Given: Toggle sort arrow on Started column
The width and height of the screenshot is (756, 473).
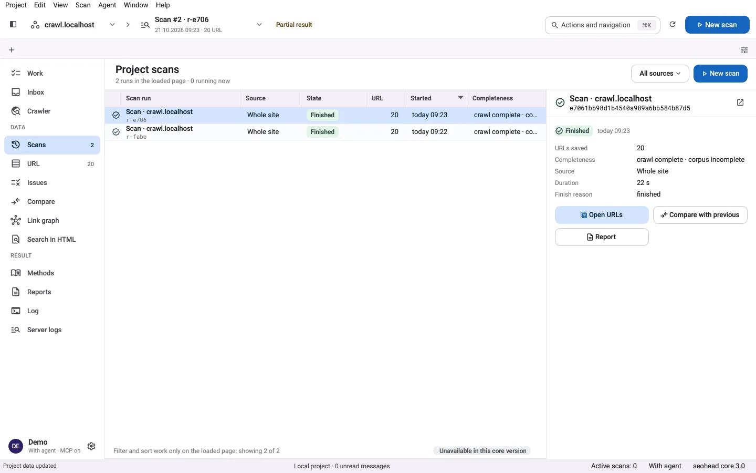Looking at the screenshot, I should (460, 98).
